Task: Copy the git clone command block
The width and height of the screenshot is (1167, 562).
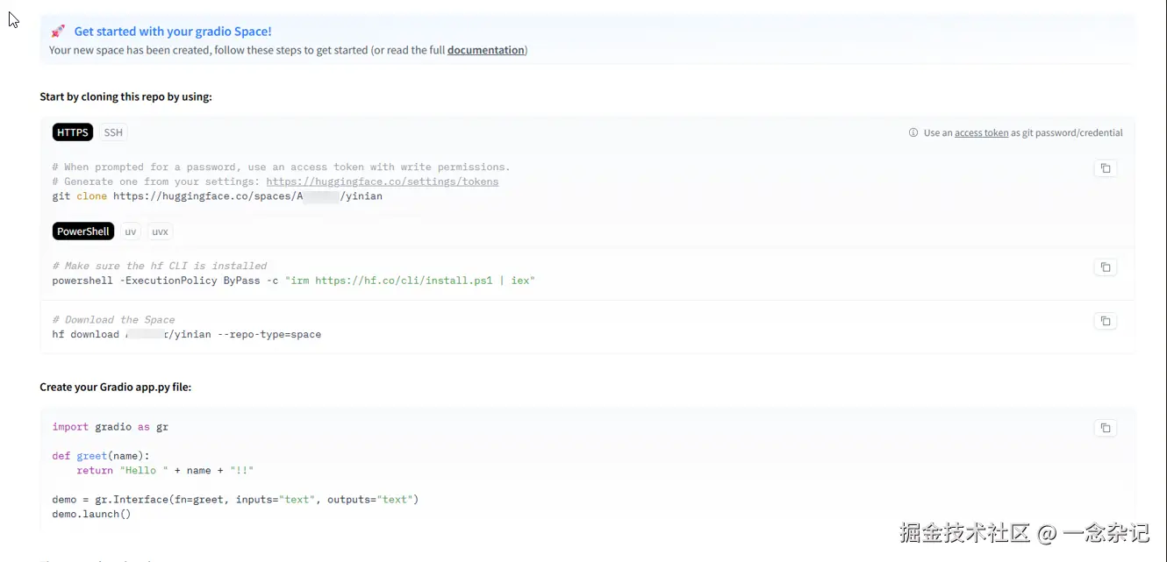Action: (x=1106, y=168)
